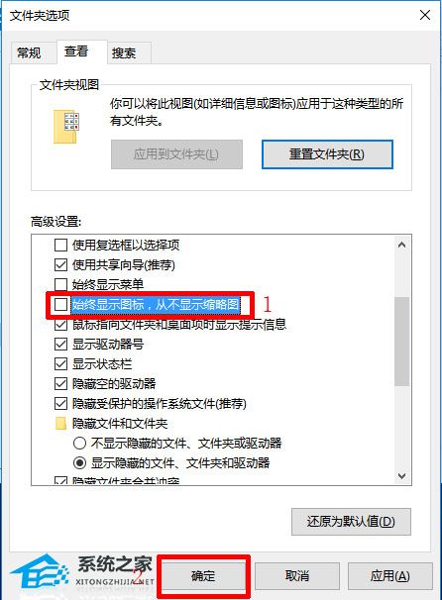This screenshot has height=600, width=442.
Task: Uncheck 显示驱动器号 checkbox
Action: tap(60, 344)
